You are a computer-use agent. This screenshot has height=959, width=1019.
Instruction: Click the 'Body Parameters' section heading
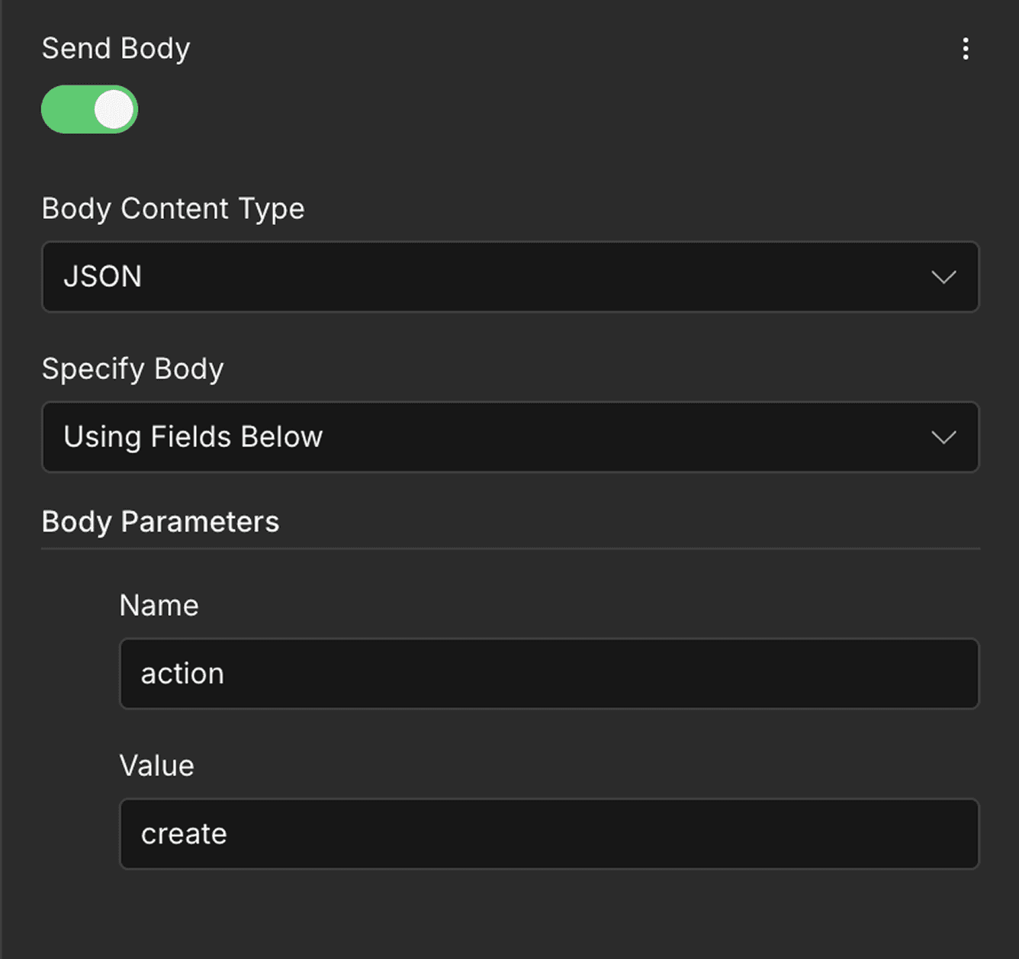point(160,522)
